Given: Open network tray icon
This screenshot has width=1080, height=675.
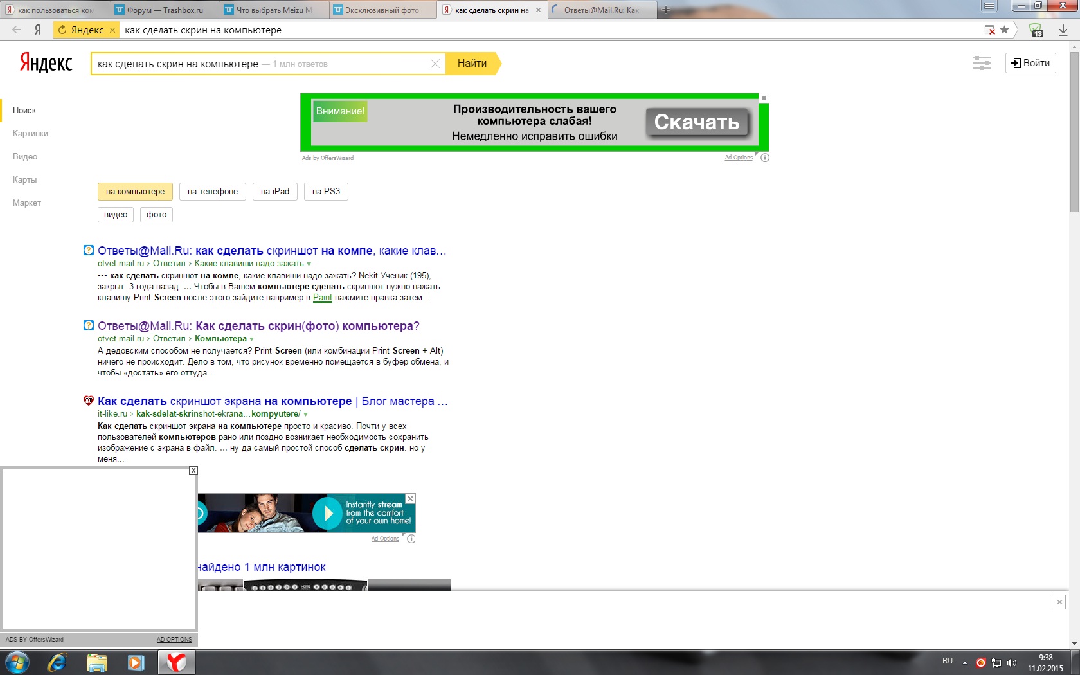Looking at the screenshot, I should tap(996, 663).
